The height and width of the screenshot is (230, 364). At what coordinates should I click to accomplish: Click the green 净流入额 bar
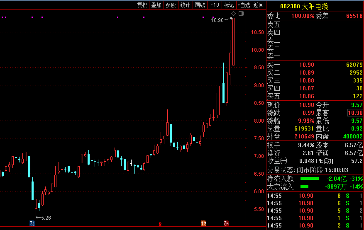(309, 179)
